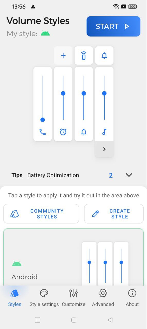
Task: Select the Android style card
Action: coord(73,257)
